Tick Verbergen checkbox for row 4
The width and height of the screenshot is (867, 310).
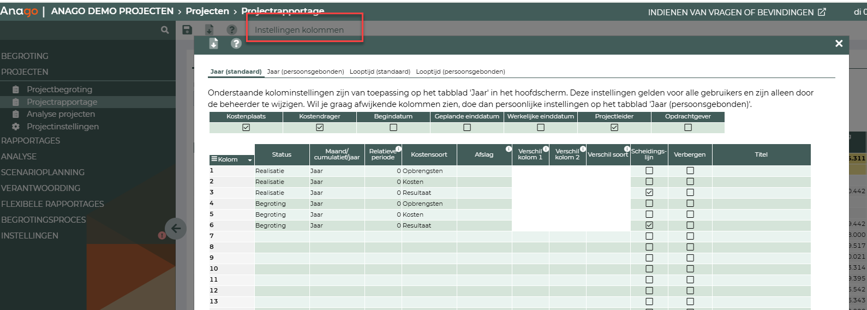690,204
